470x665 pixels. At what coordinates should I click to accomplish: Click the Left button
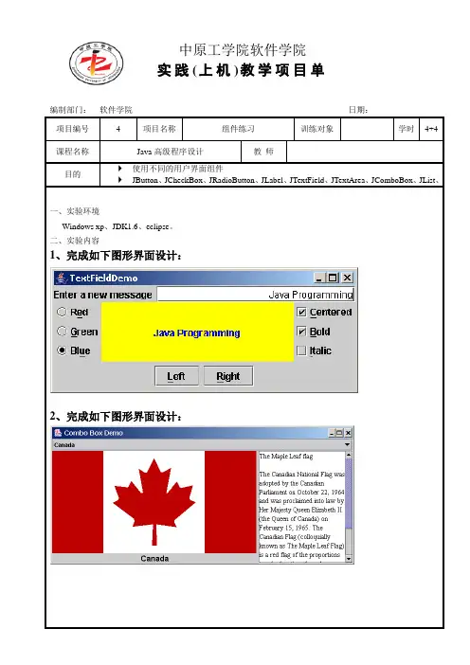[176, 376]
